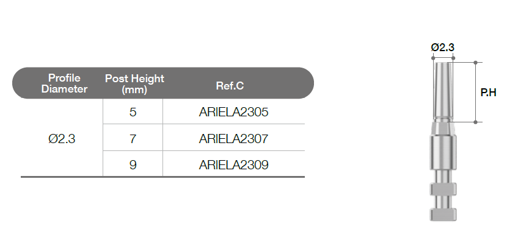Click the post height 7 cell
Viewport: 518px width, 246px height.
click(133, 139)
